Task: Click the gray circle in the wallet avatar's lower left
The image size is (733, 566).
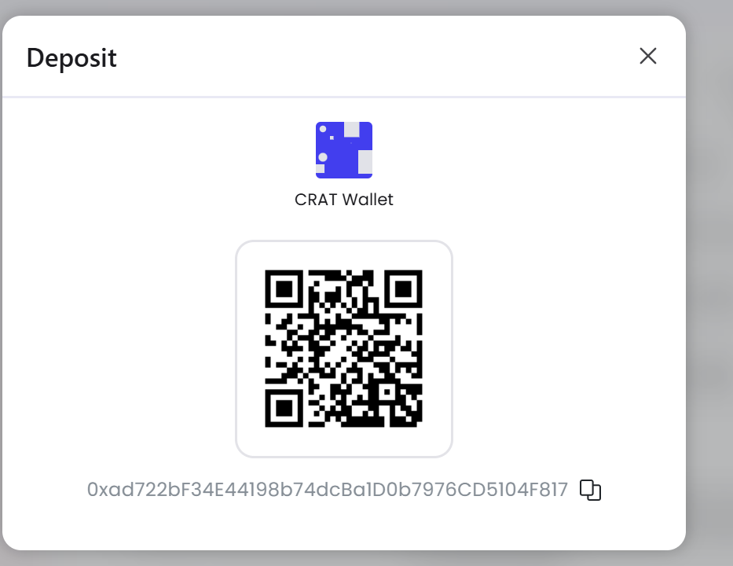Action: pos(323,157)
